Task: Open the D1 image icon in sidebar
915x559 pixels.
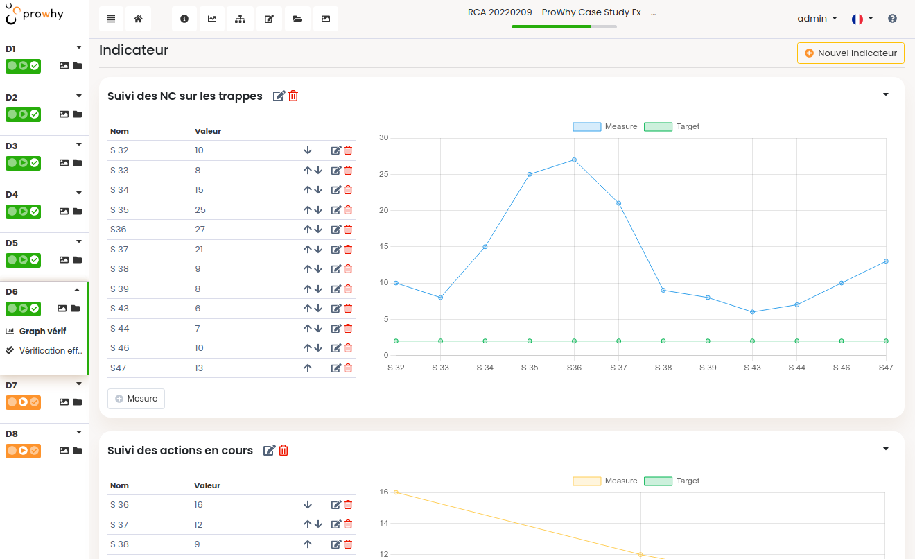Action: (x=64, y=66)
